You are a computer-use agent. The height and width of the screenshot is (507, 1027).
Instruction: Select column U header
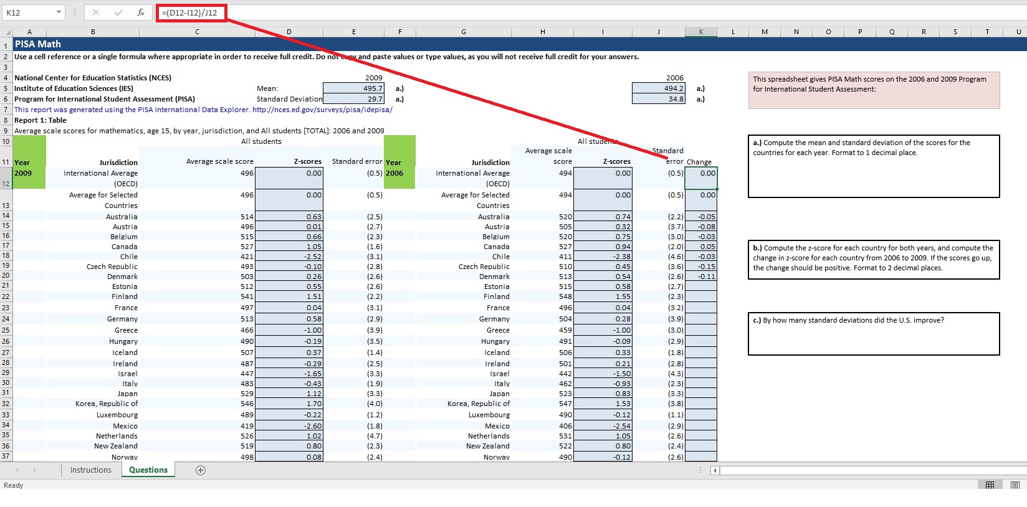1018,32
